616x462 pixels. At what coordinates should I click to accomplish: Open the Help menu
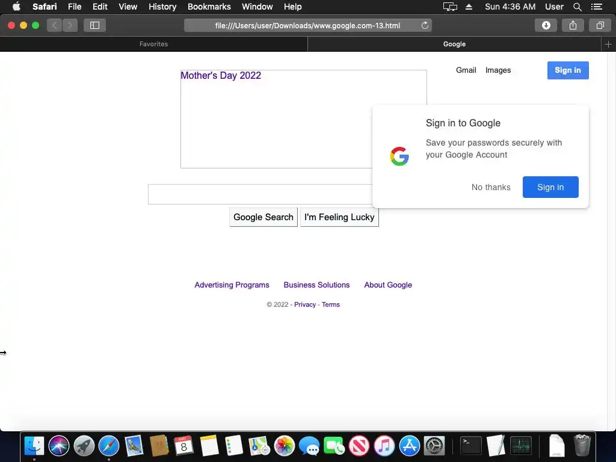click(293, 7)
